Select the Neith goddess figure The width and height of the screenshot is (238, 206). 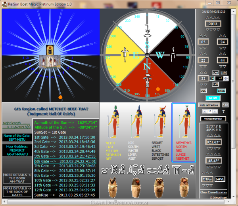(113, 121)
